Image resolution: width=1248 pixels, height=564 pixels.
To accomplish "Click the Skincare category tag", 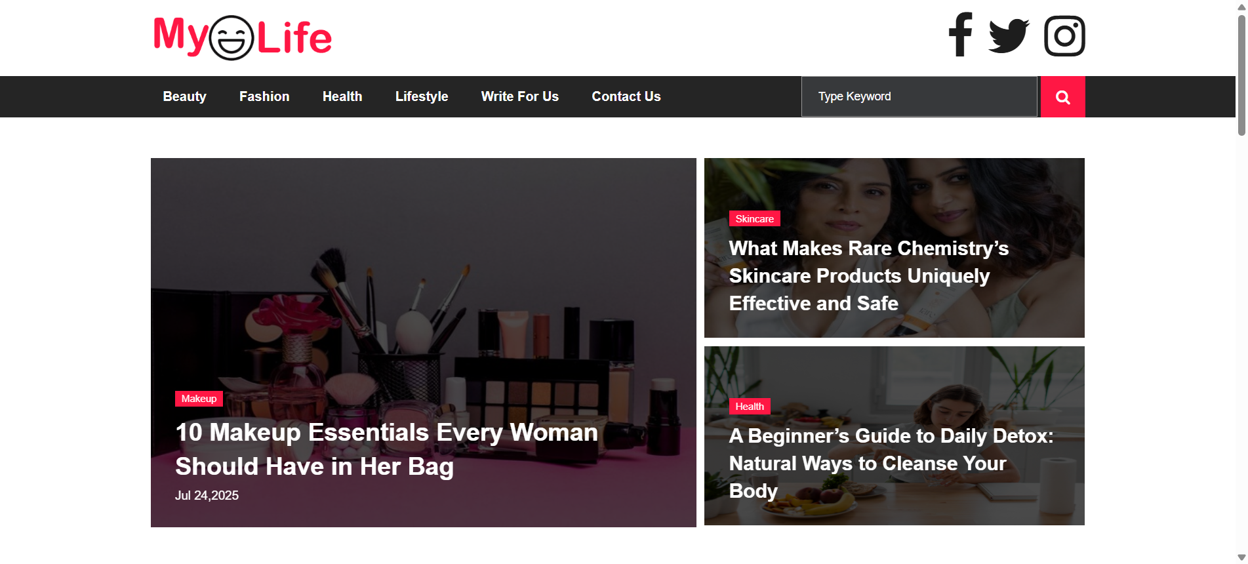I will coord(754,219).
